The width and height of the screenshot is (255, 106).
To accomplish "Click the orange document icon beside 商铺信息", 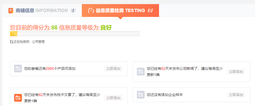I will tap(11, 11).
